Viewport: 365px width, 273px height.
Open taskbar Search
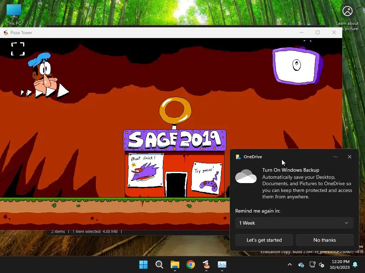159,264
